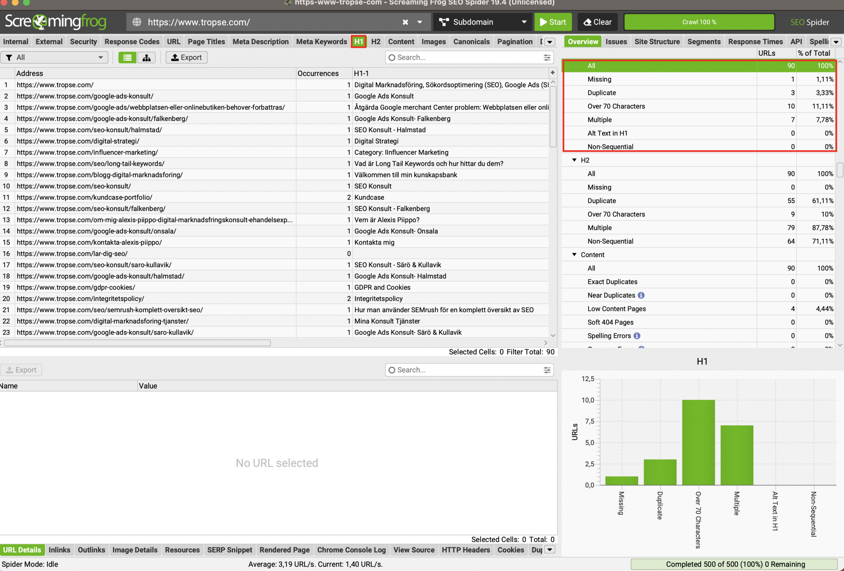Open the All filter dropdown
The height and width of the screenshot is (571, 844).
pyautogui.click(x=54, y=57)
